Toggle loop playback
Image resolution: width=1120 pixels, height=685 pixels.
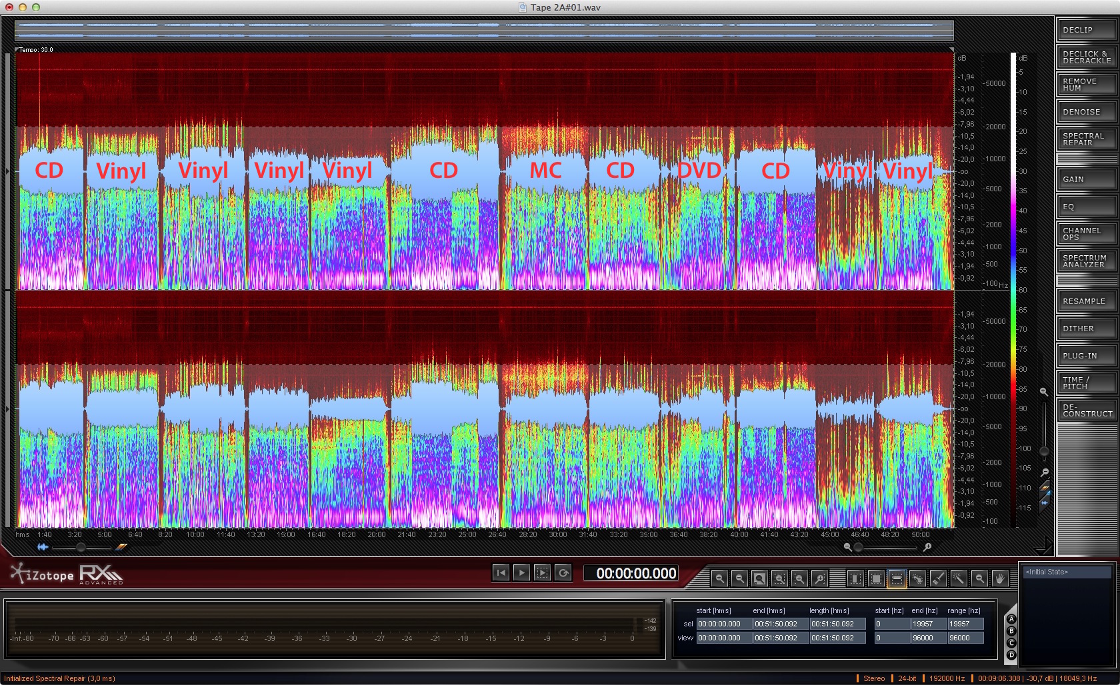coord(563,572)
